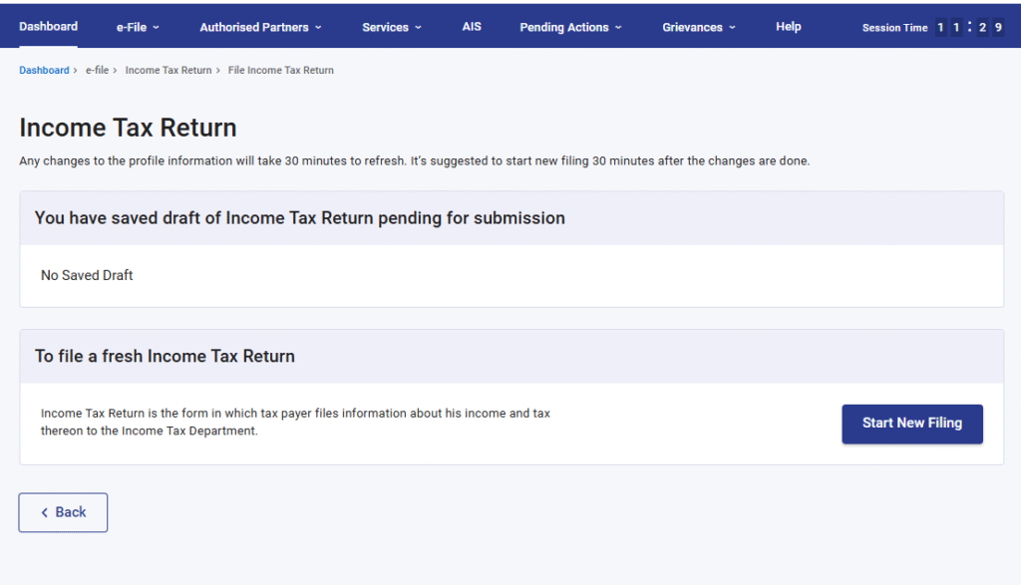Image resolution: width=1021 pixels, height=585 pixels.
Task: Click Help in the top menu
Action: point(788,27)
